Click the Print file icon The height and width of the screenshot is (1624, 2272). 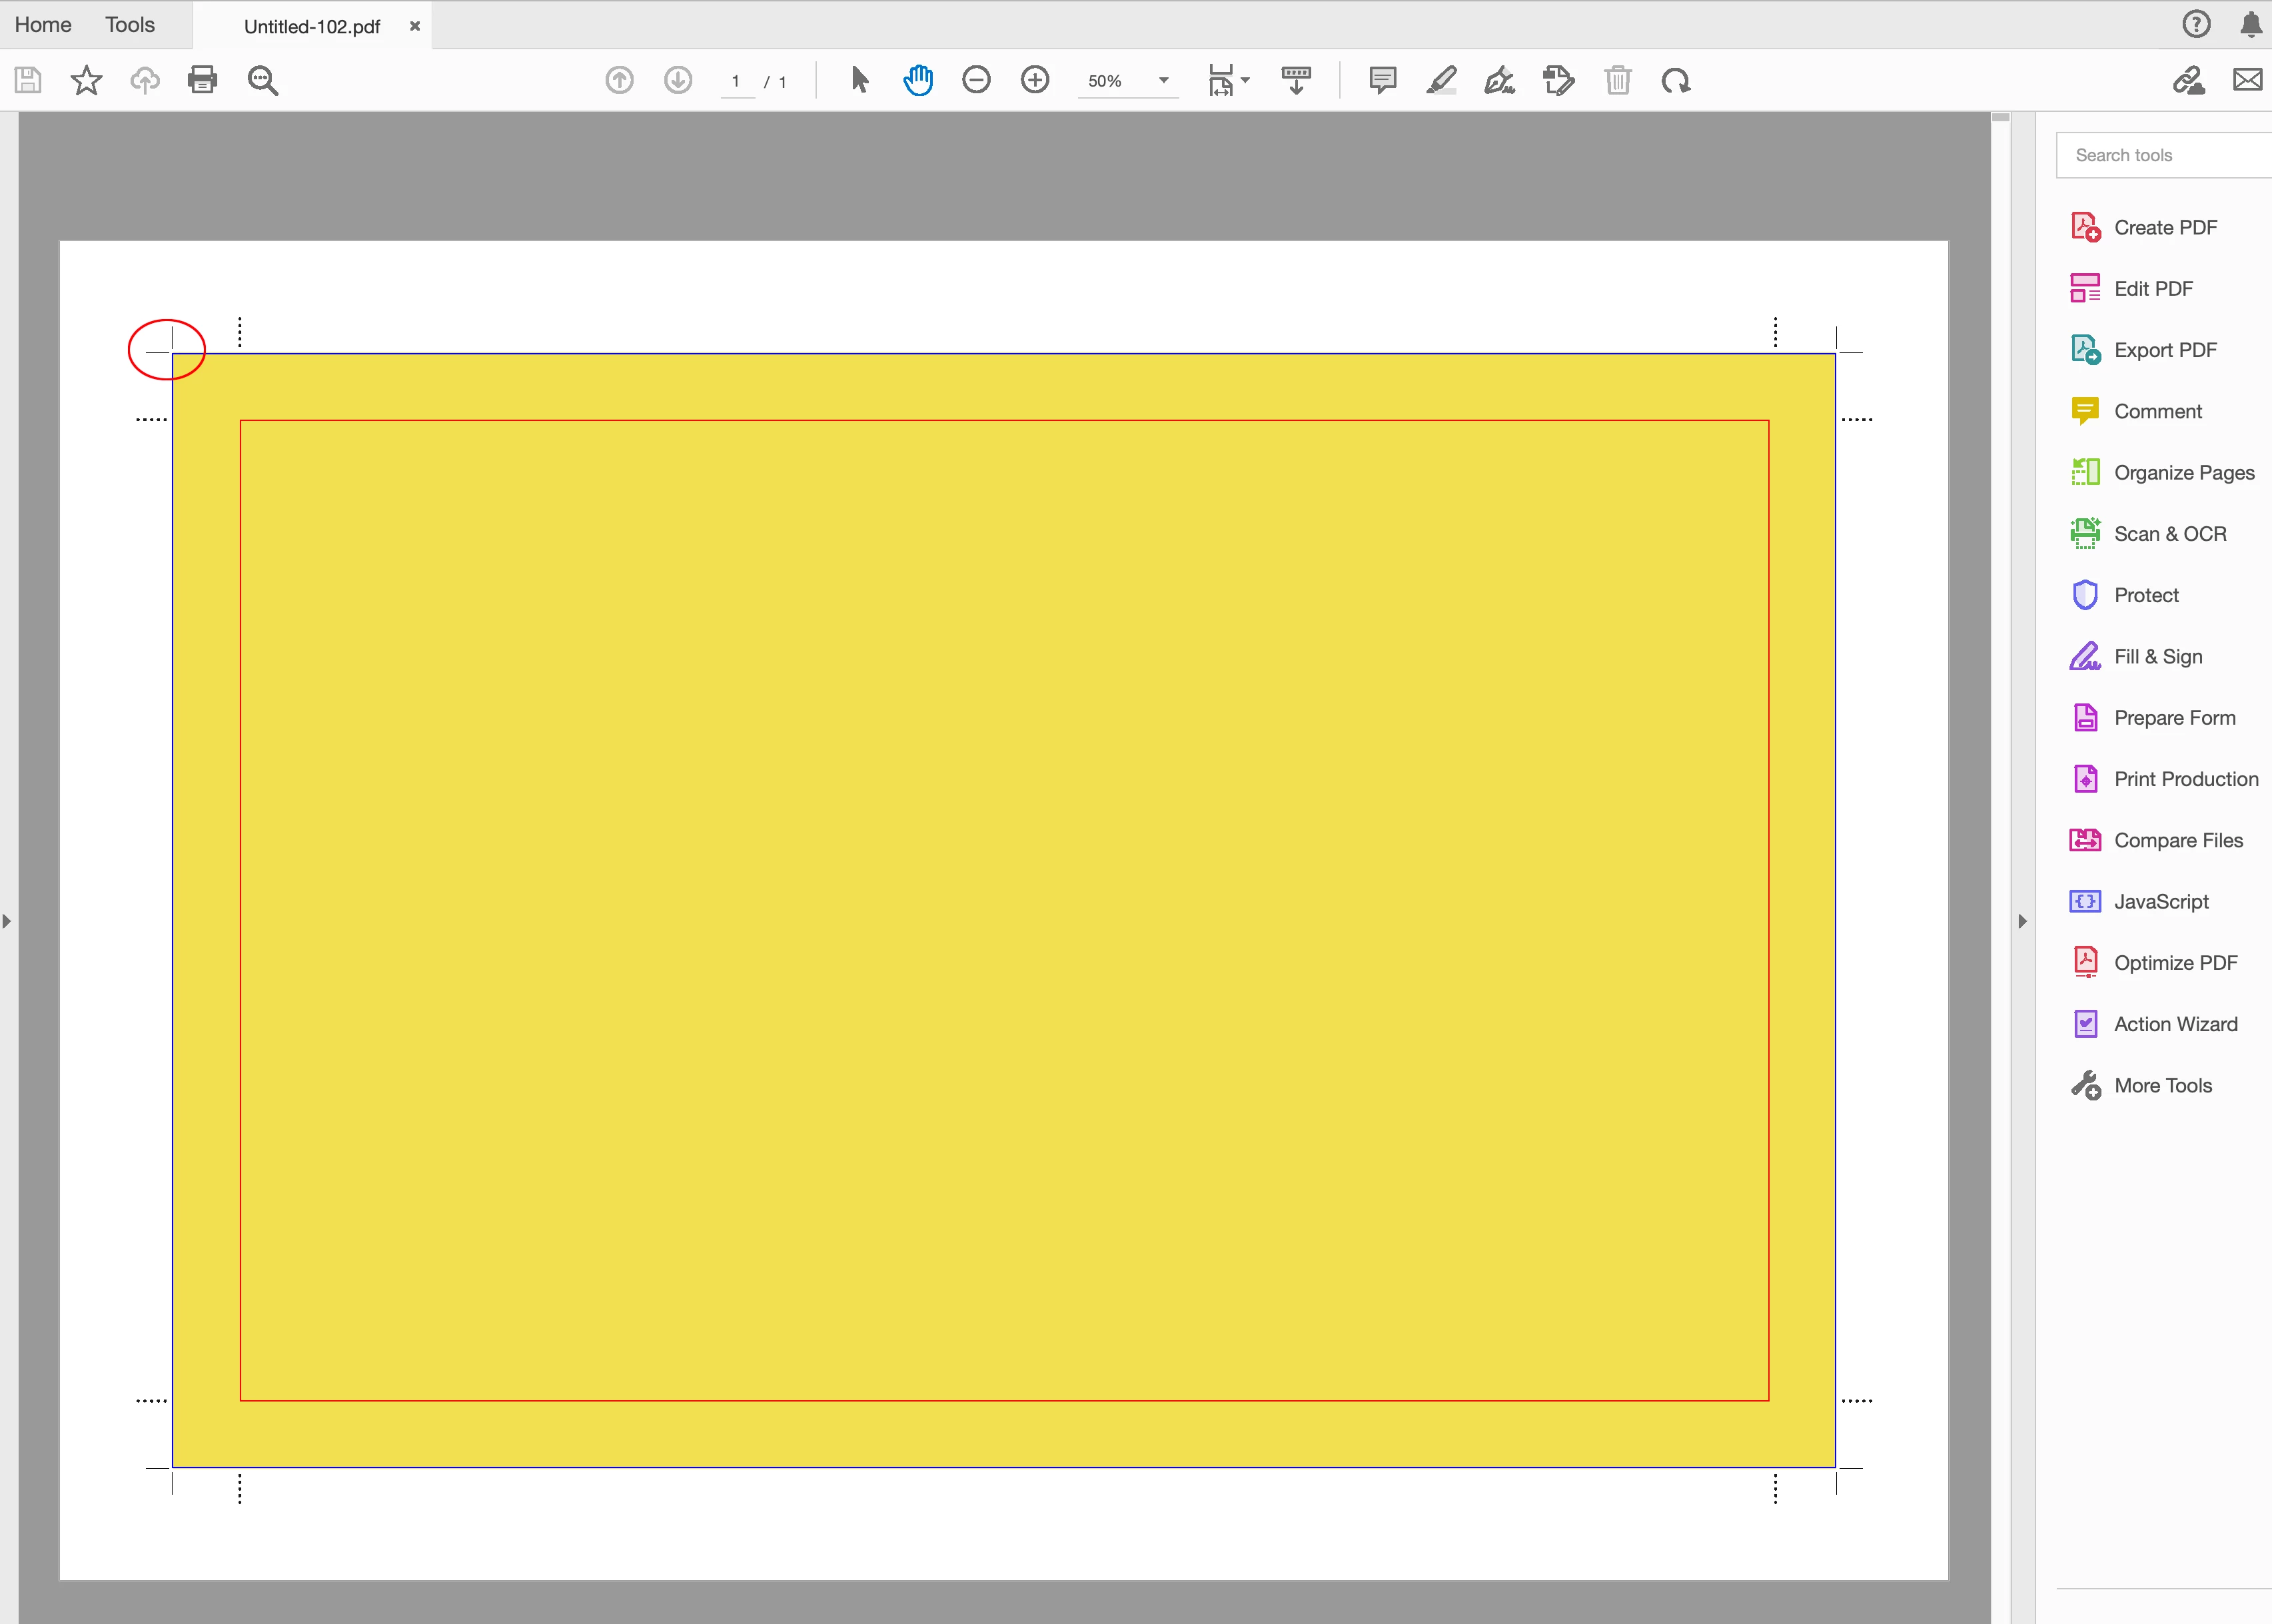[x=202, y=80]
